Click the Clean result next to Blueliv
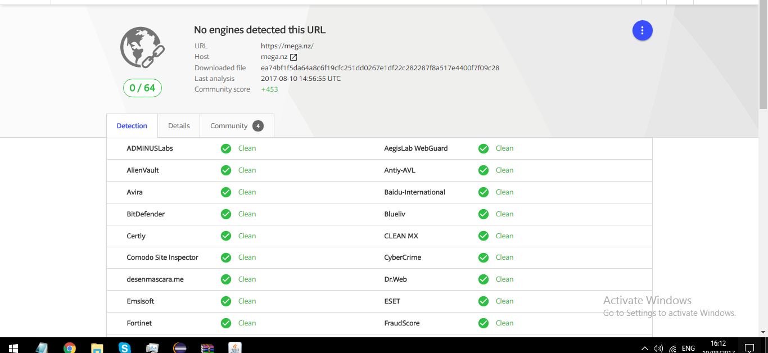The image size is (768, 353). pos(505,214)
